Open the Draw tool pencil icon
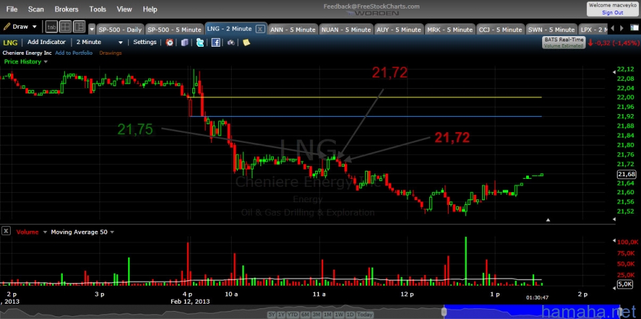The image size is (641, 319). 7,27
